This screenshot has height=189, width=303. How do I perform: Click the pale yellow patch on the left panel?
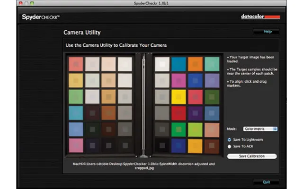76,80
